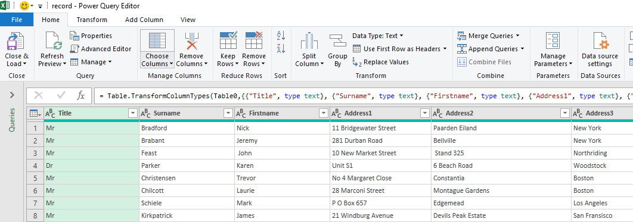Switch to the Add Column tab
633x222 pixels.
click(x=144, y=20)
